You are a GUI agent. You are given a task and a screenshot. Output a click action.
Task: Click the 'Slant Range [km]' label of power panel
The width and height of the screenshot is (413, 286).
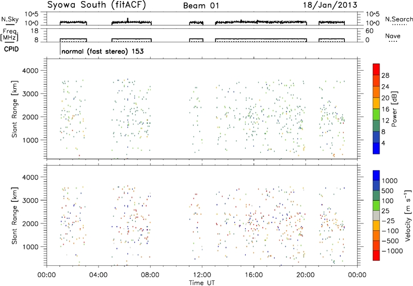[14, 109]
